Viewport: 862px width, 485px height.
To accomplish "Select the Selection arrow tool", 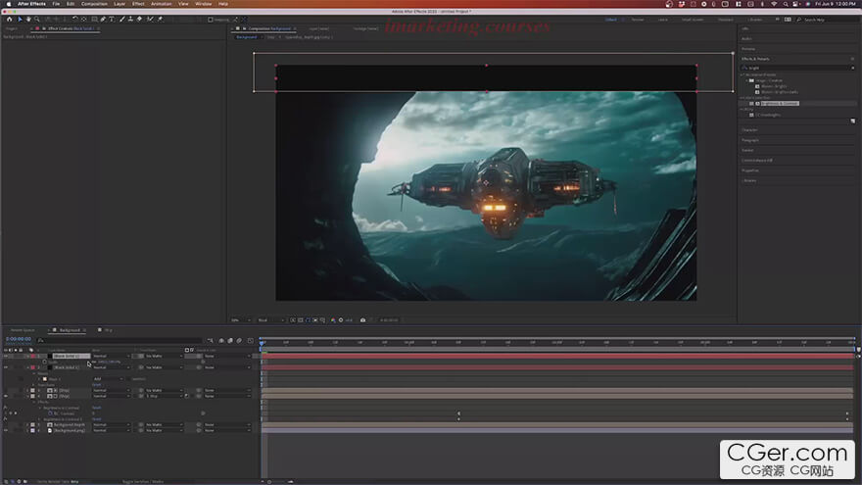I will coord(20,20).
